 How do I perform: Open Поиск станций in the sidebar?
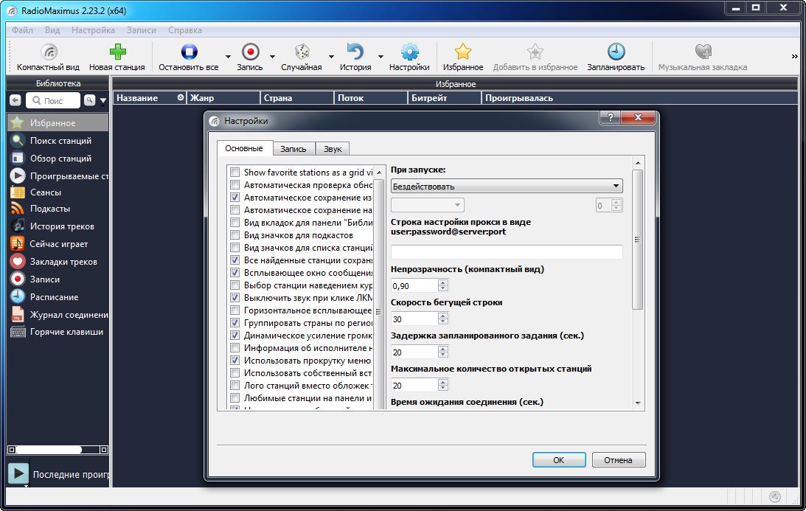coord(58,140)
